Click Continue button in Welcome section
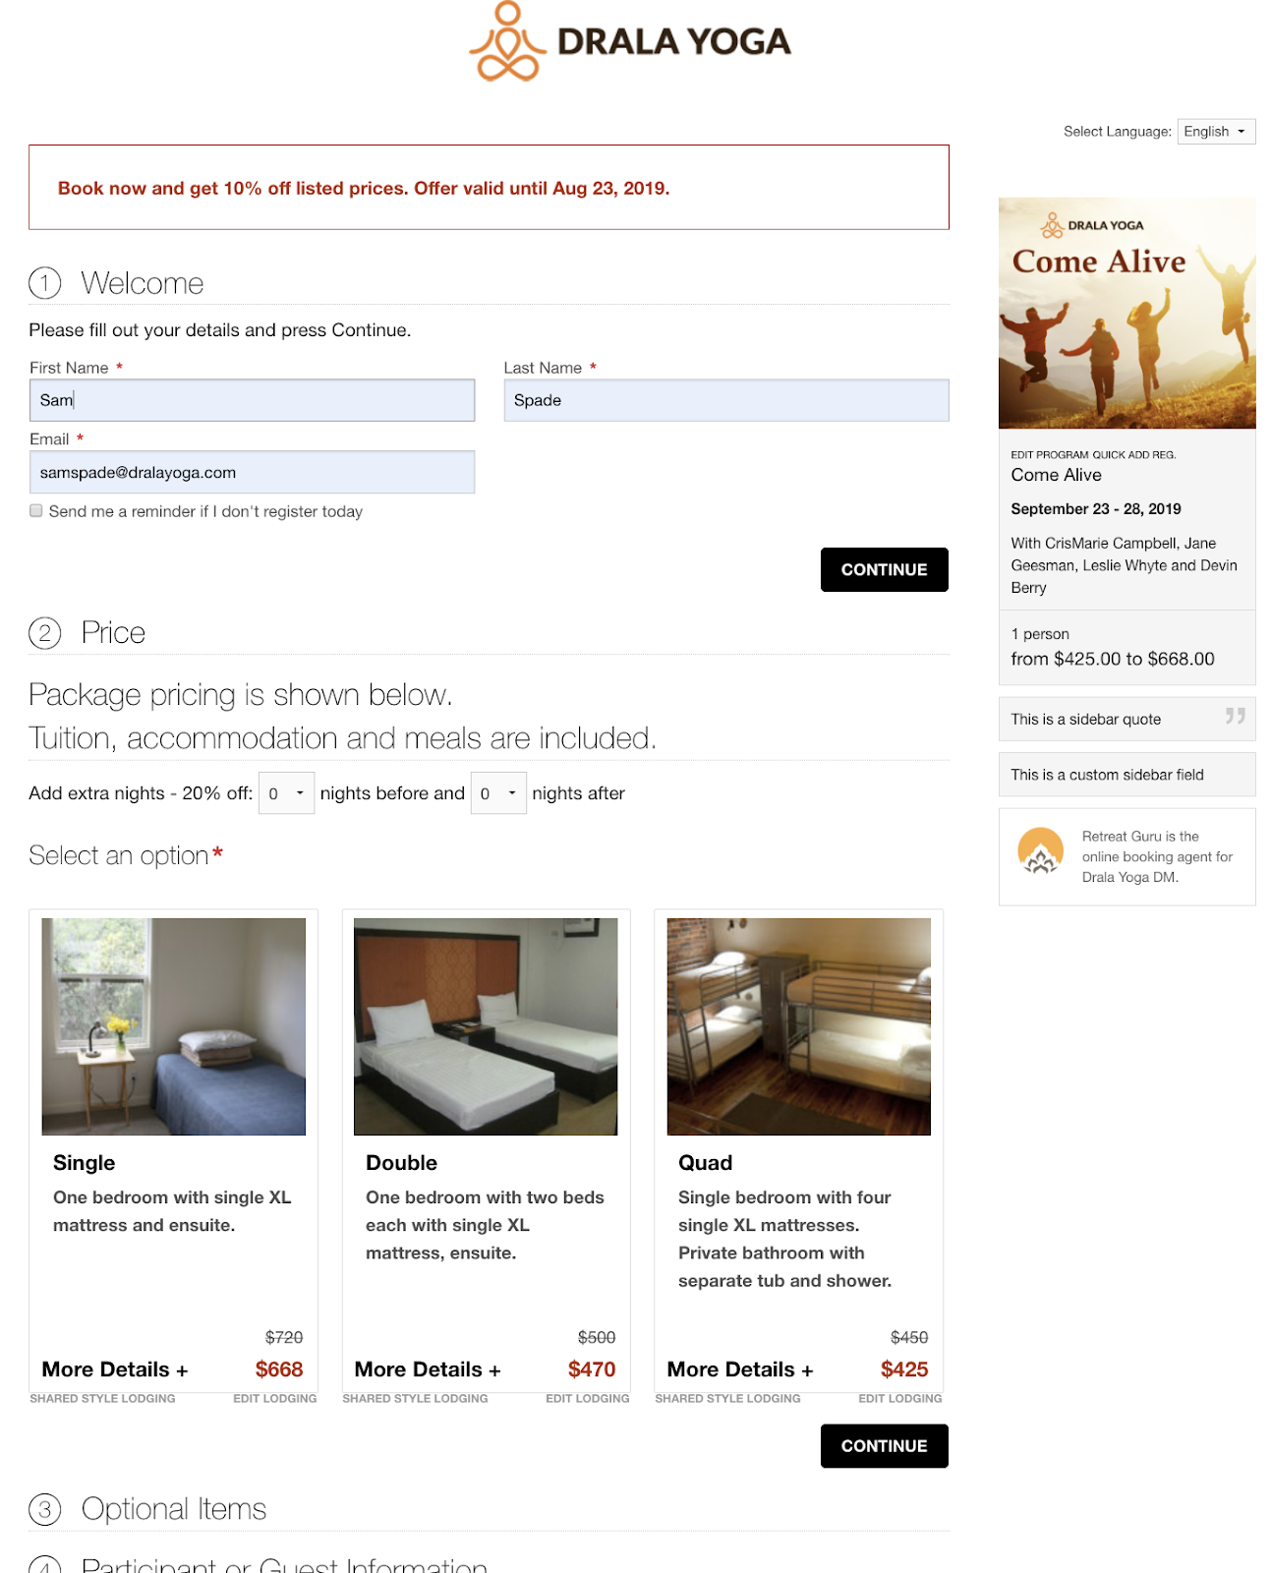 click(885, 569)
